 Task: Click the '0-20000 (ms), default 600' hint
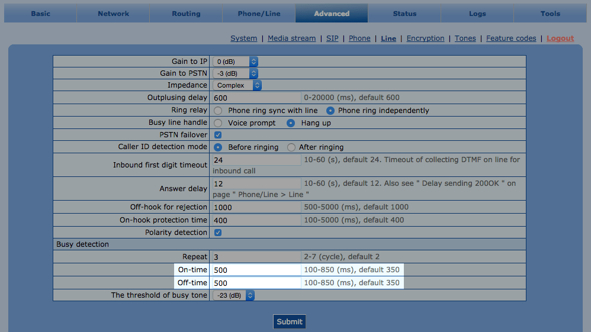tap(352, 98)
